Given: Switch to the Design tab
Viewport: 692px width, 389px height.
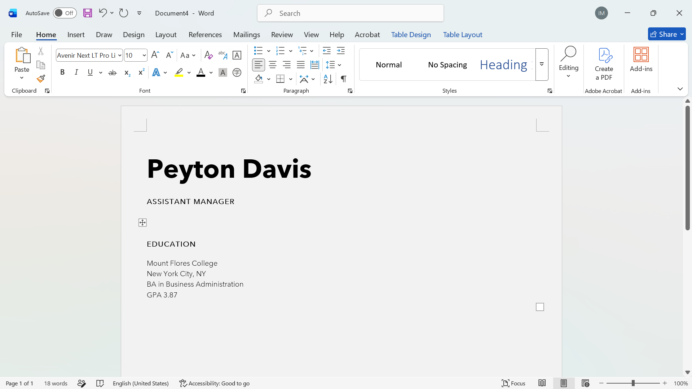Looking at the screenshot, I should [x=133, y=35].
